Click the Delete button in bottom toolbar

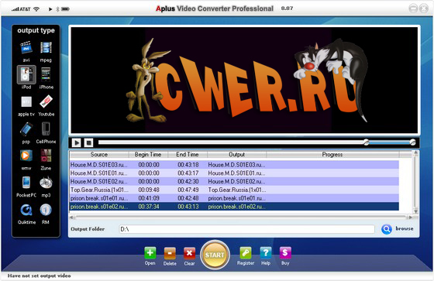click(170, 253)
